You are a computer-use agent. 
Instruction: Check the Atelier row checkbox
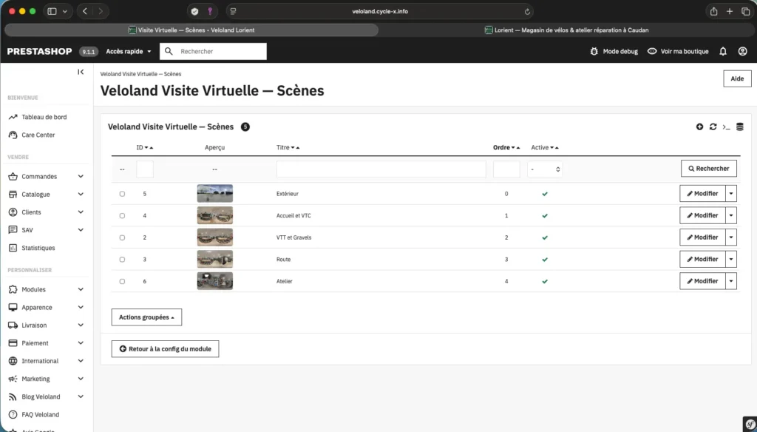point(122,281)
